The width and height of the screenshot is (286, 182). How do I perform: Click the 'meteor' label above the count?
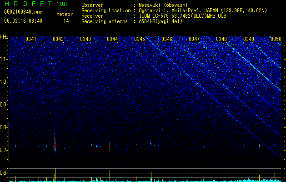tap(65, 14)
